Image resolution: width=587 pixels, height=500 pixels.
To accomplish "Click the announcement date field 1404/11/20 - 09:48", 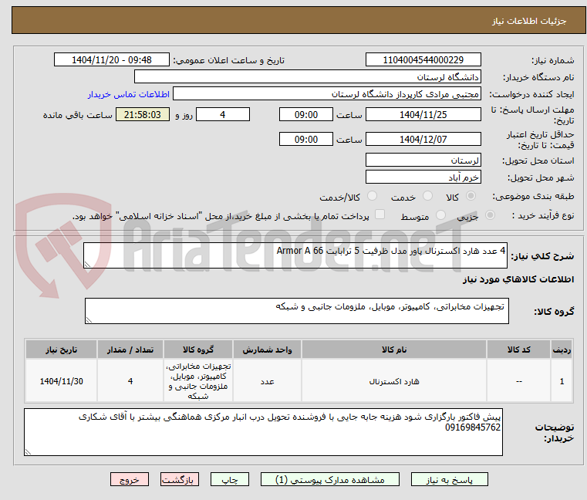I will 112,59.
